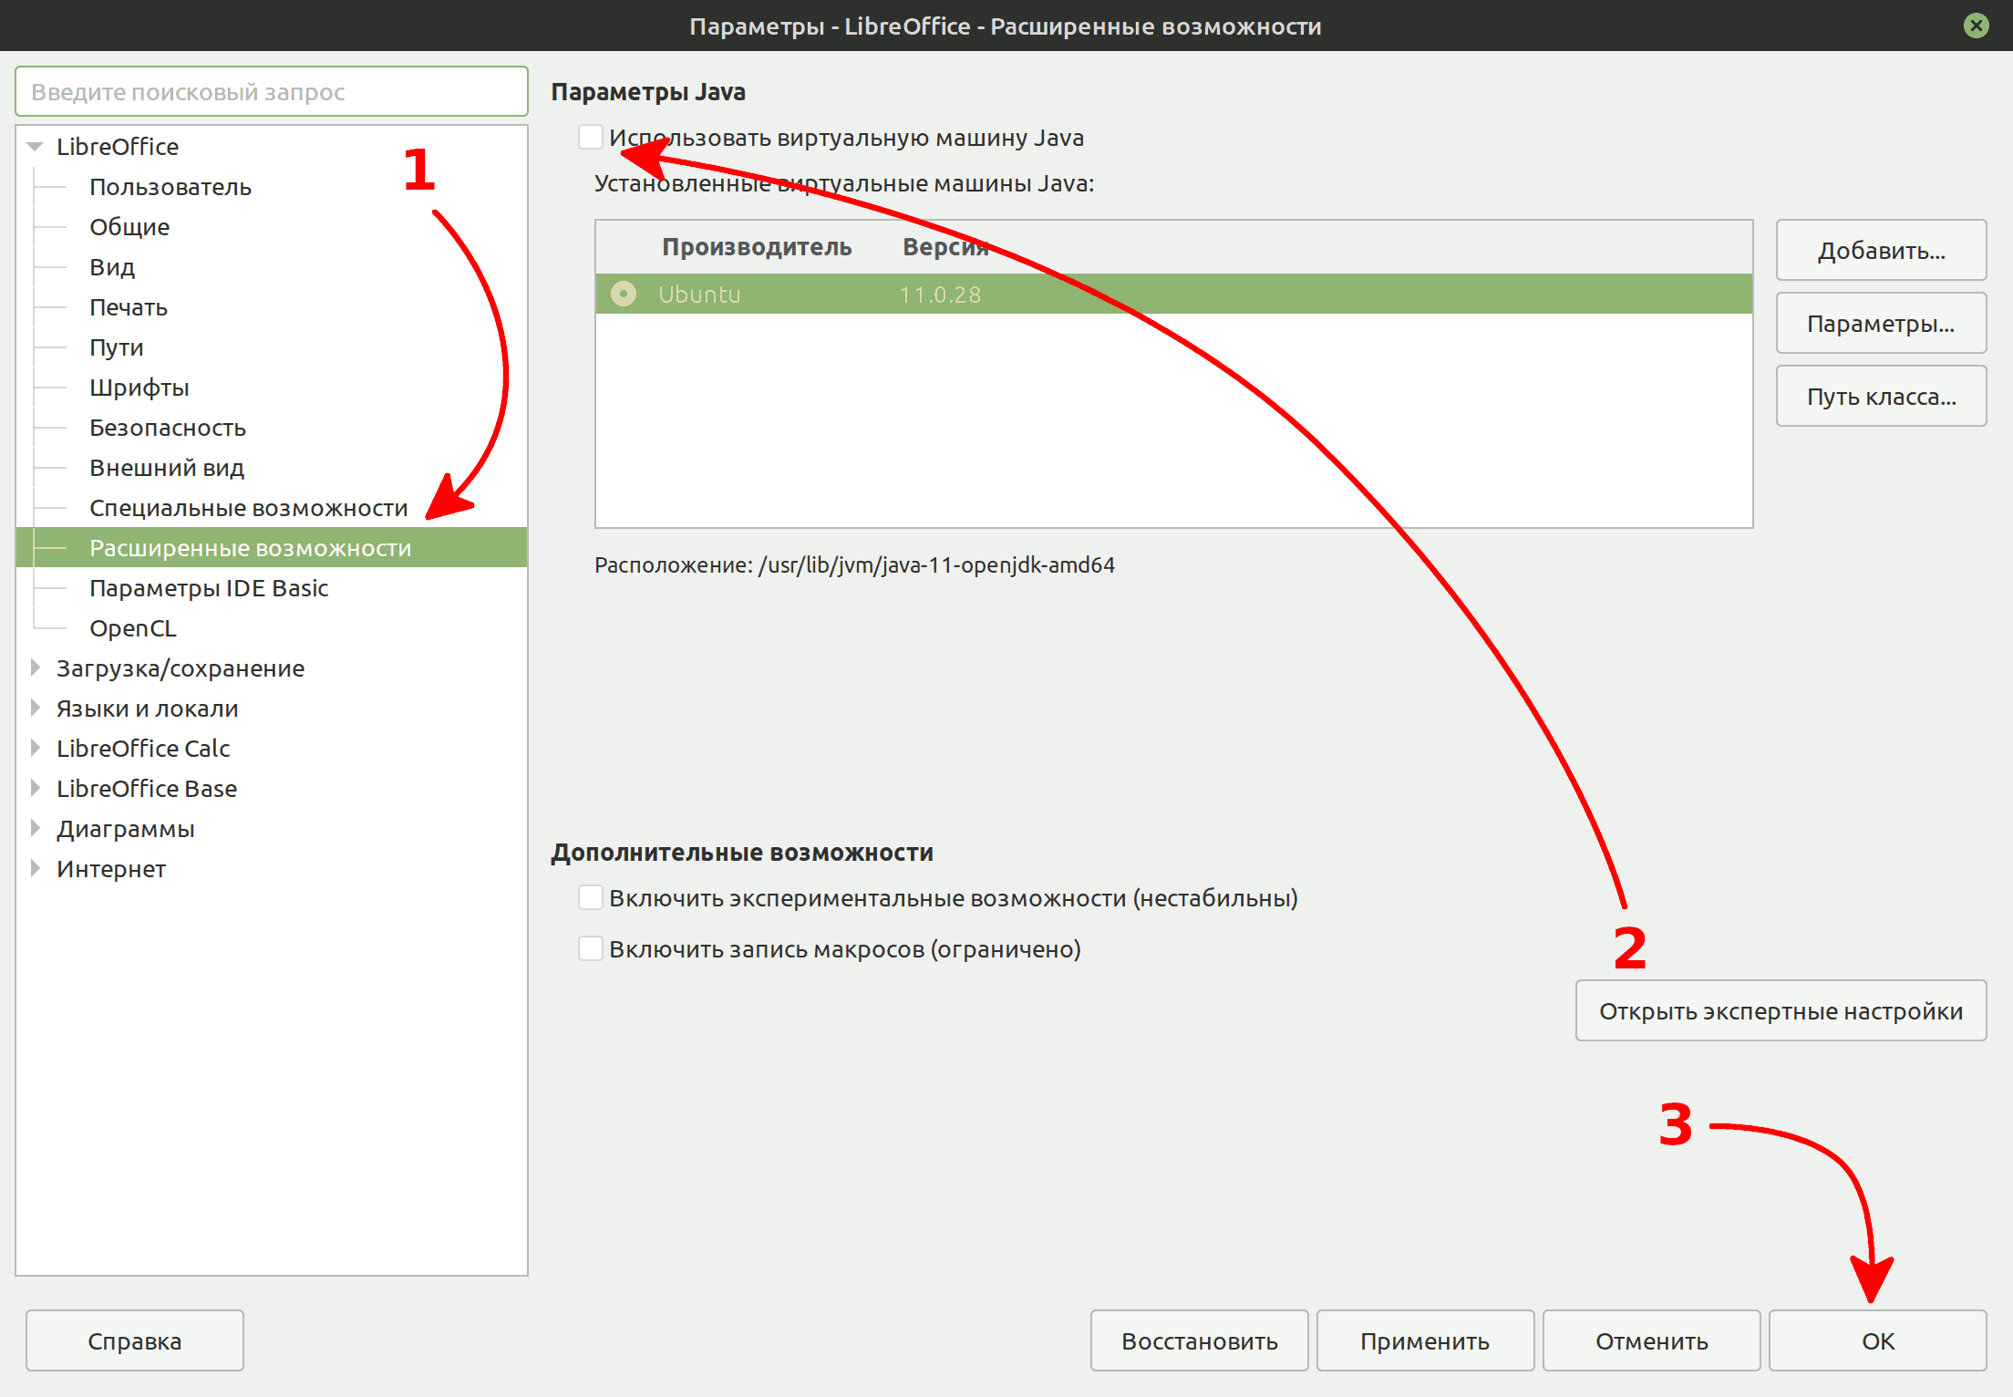
Task: Open the 'Пользователь' settings page
Action: click(x=170, y=187)
